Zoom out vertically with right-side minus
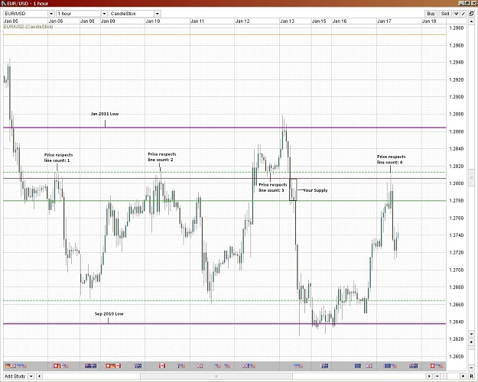This screenshot has height=382, width=478. point(471,368)
